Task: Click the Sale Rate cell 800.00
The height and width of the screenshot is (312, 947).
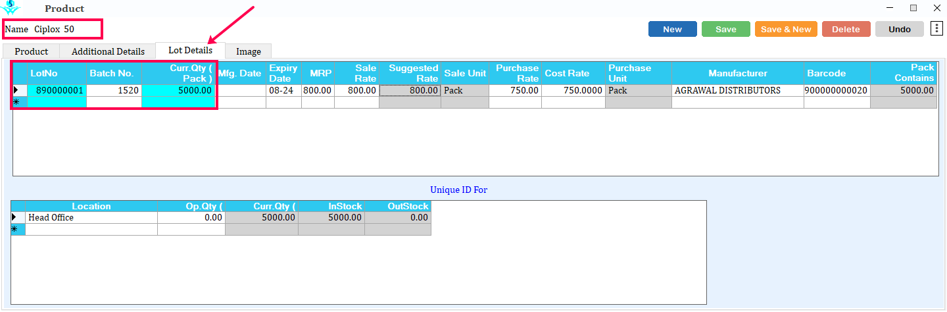Action: click(356, 90)
